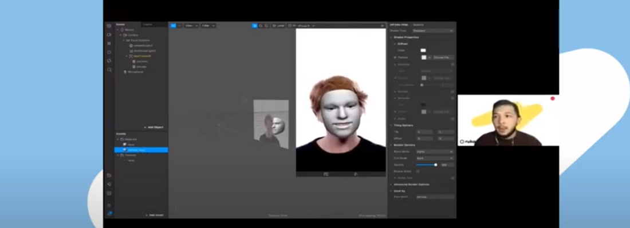Click the Diffuse Texture preview swatch
Viewport: 630px width, 228px height.
[x=423, y=58]
